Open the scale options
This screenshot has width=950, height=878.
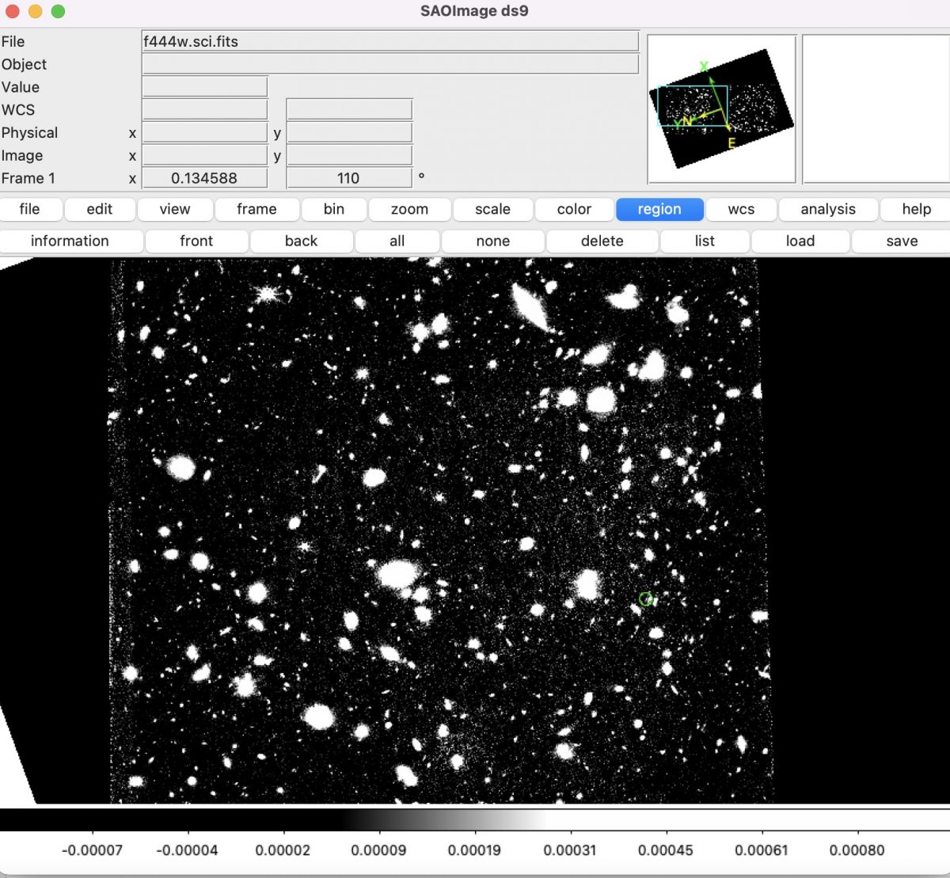(492, 209)
